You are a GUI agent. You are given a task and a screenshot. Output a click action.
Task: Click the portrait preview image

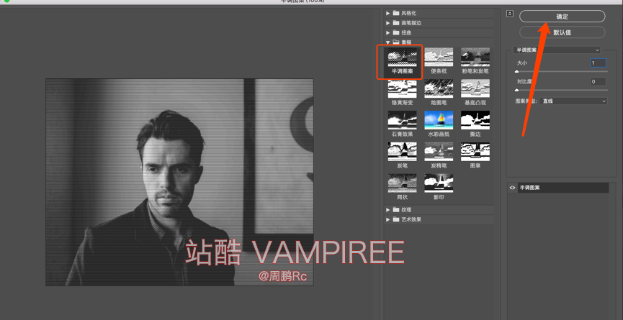pos(179,182)
